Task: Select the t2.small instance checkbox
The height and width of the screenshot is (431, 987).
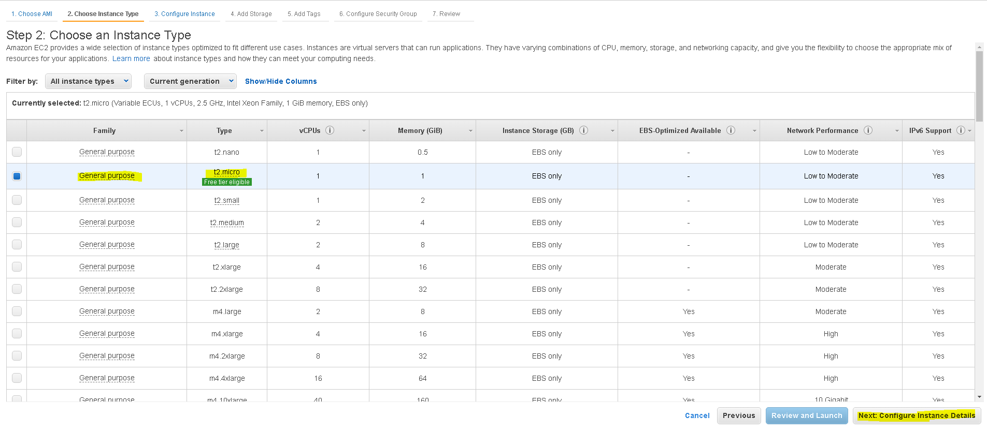Action: click(x=17, y=200)
